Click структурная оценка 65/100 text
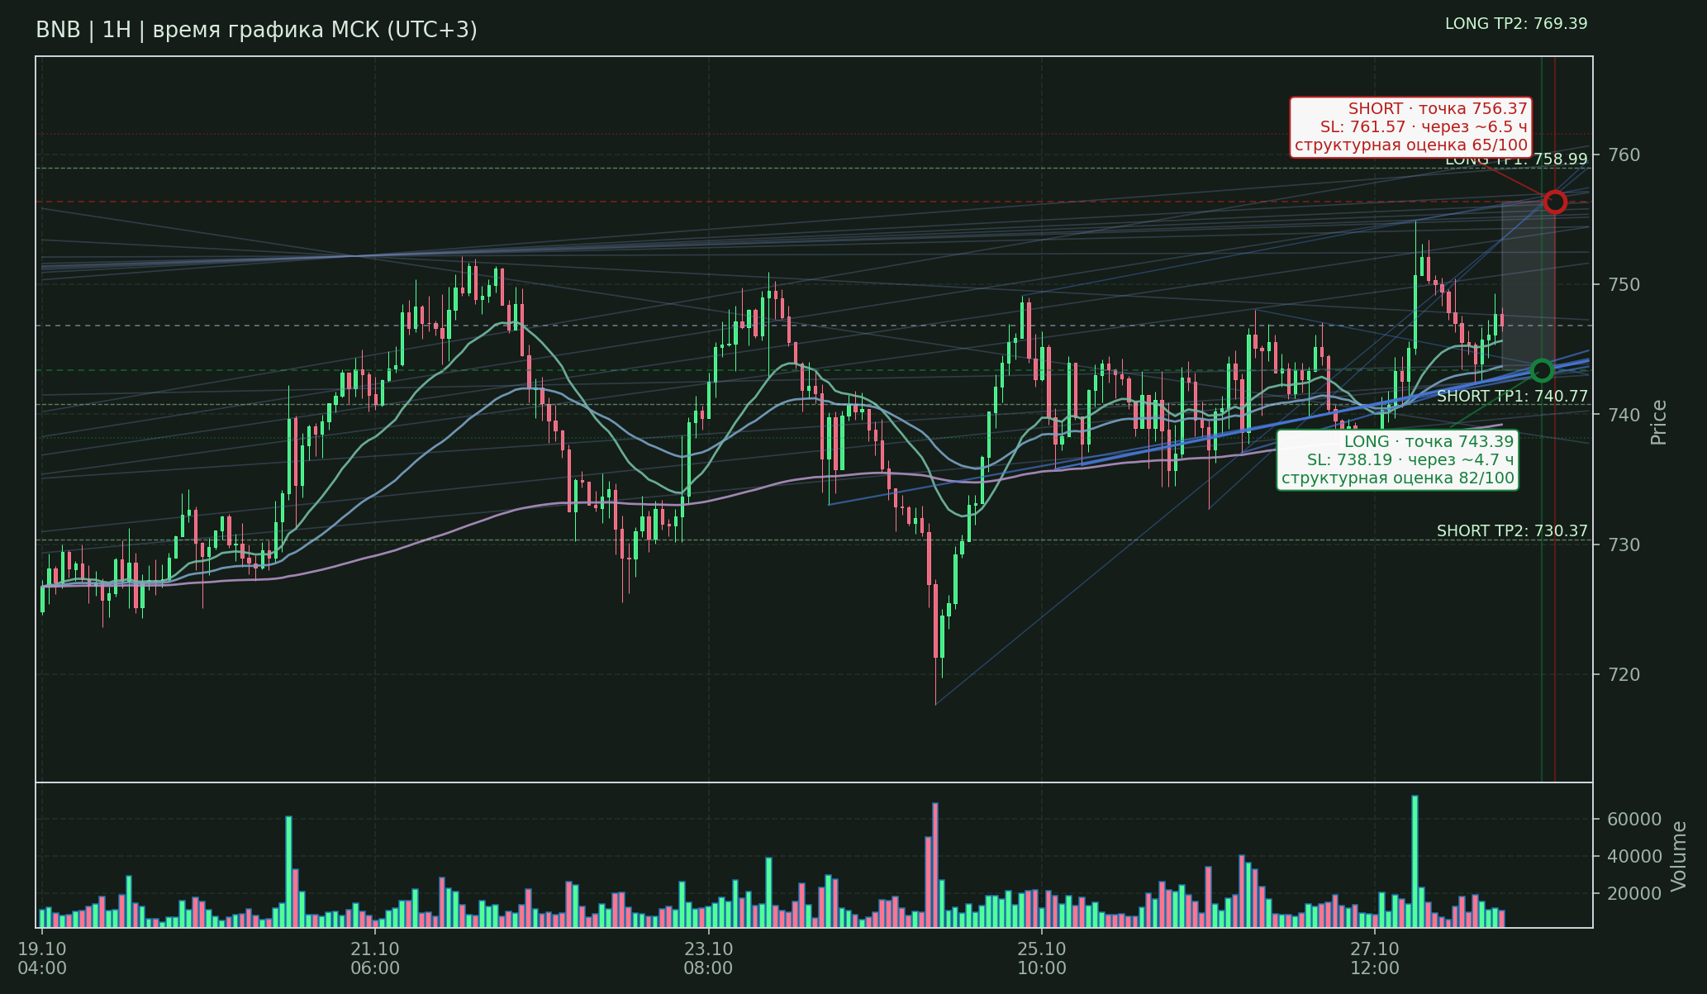The width and height of the screenshot is (1707, 994). tap(1411, 145)
